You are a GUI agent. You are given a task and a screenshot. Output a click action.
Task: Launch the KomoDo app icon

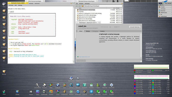[91, 85]
